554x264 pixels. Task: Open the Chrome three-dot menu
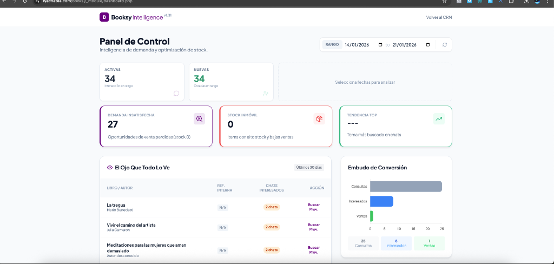click(x=547, y=2)
